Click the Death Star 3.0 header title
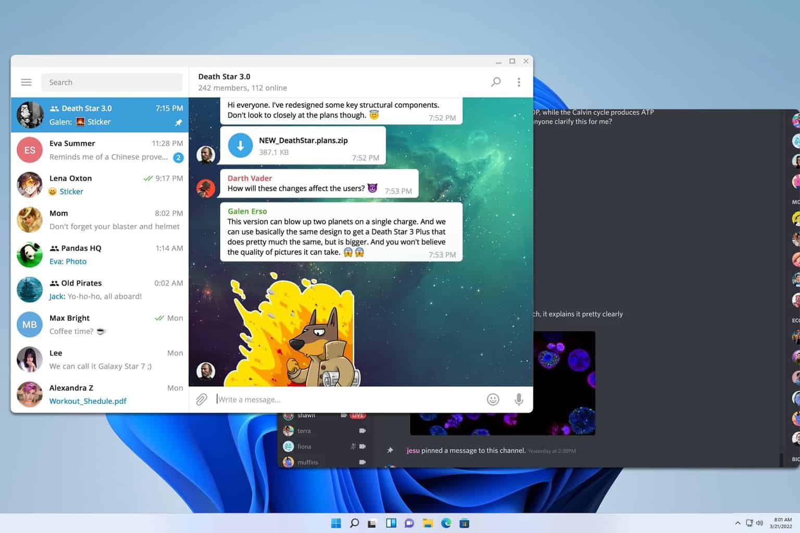This screenshot has width=800, height=533. point(224,77)
